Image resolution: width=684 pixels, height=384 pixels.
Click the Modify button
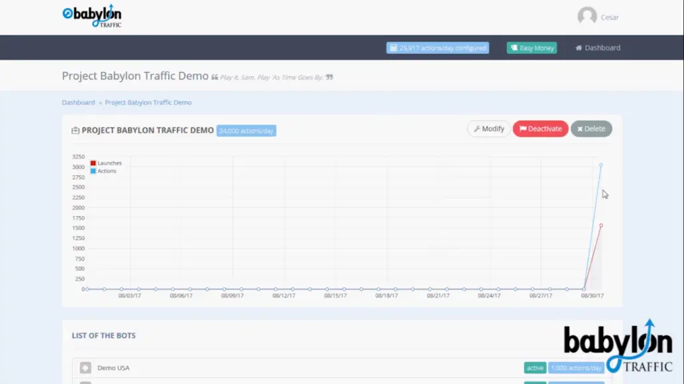tap(488, 129)
